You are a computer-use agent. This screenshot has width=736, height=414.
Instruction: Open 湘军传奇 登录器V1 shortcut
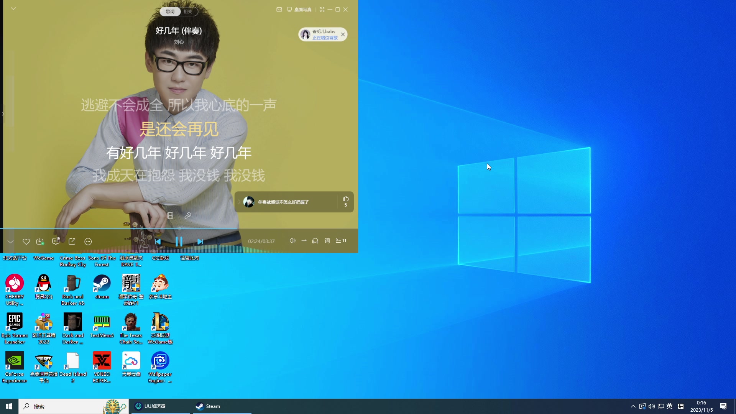pos(131,290)
